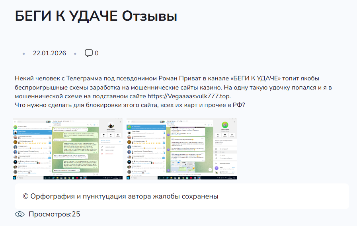357x226 pixels.
Task: Click the comments speech bubble icon
Action: tap(89, 53)
